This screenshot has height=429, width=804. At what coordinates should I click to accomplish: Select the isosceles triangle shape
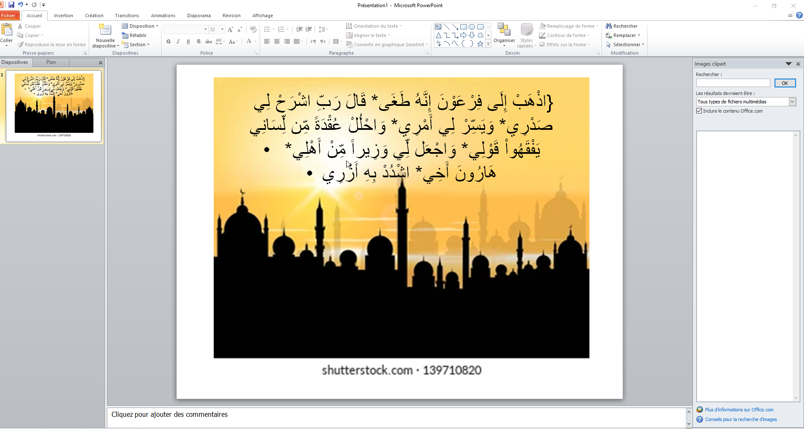coord(438,35)
